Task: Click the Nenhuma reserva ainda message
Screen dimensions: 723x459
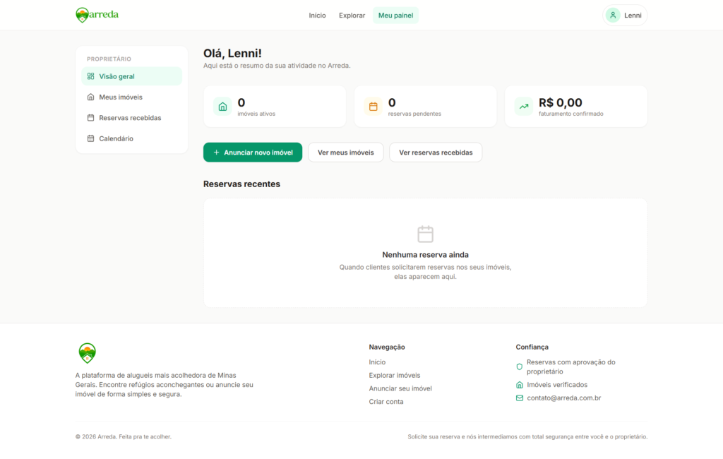Action: [x=425, y=255]
